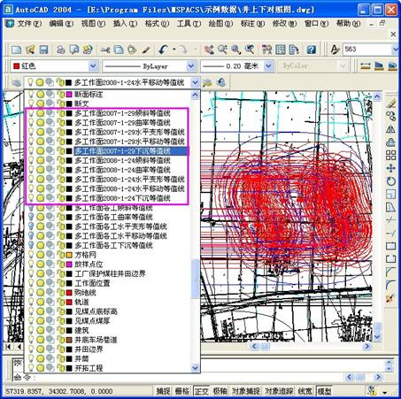Click layer list scroll-up arrow
Image resolution: width=401 pixels, height=399 pixels.
(195, 95)
